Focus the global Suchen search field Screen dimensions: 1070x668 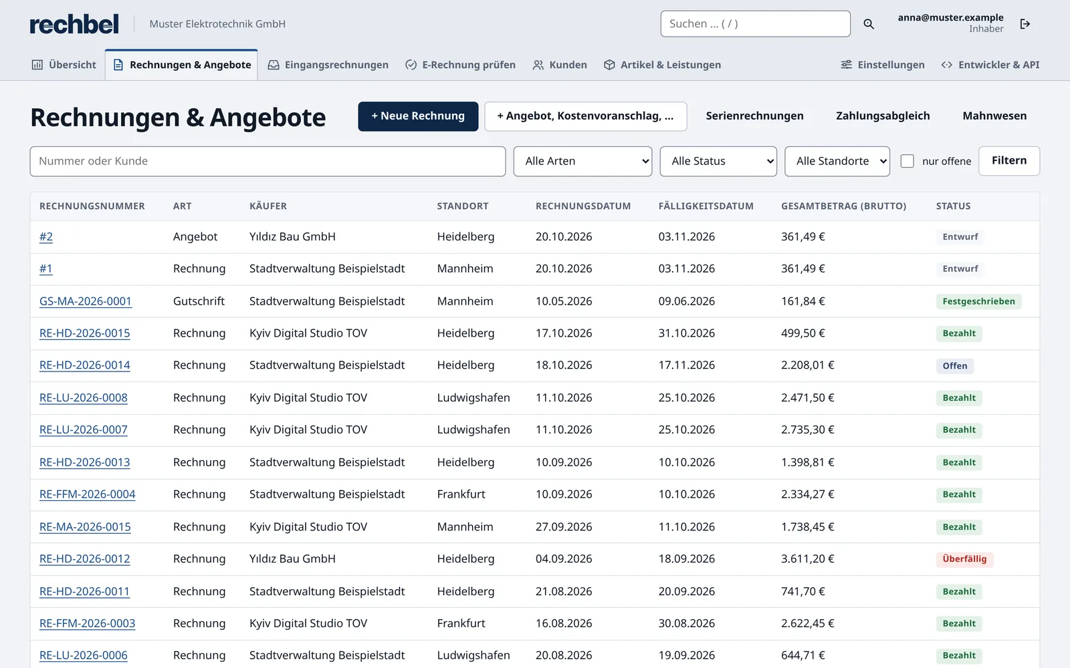(x=756, y=24)
